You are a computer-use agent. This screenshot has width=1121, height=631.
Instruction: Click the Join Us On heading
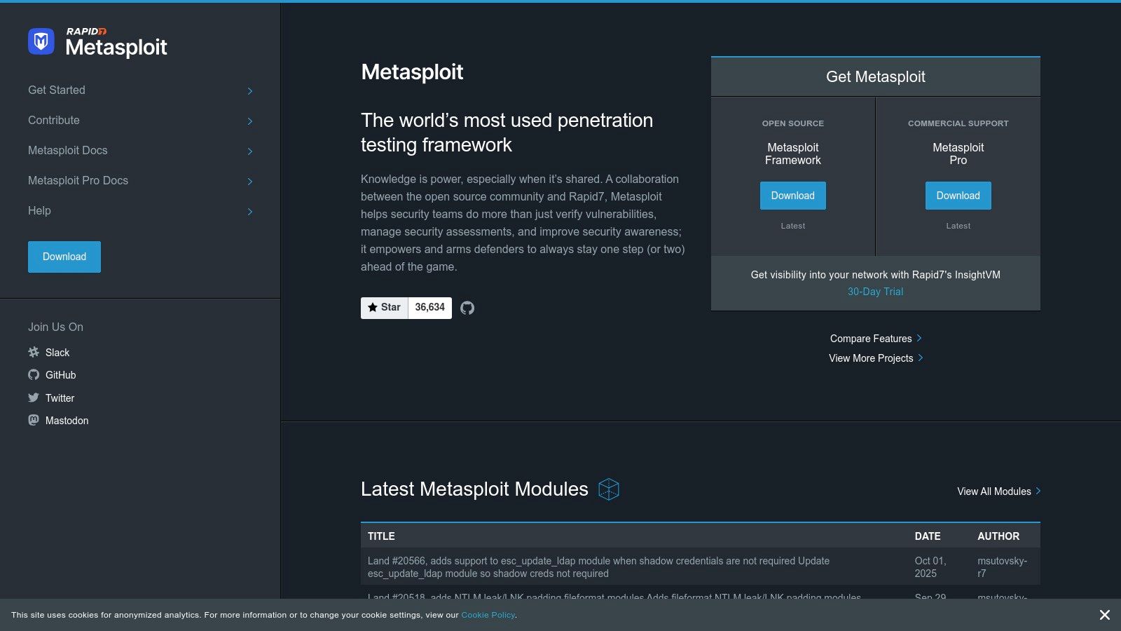pos(55,327)
